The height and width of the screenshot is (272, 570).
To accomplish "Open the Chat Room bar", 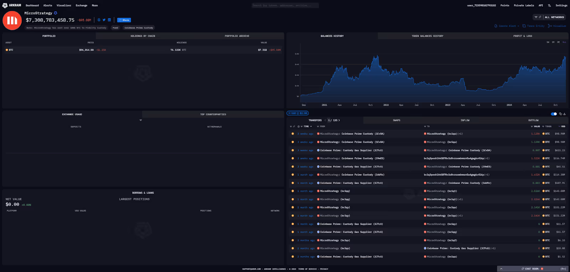I will click(532, 269).
